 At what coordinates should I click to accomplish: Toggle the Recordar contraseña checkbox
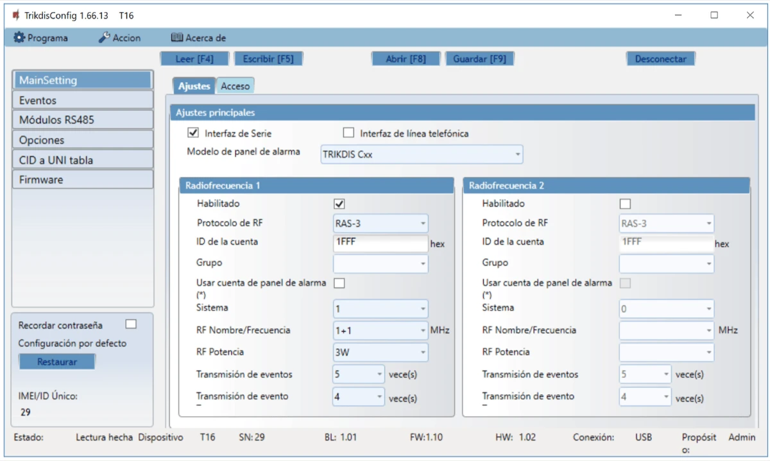131,324
